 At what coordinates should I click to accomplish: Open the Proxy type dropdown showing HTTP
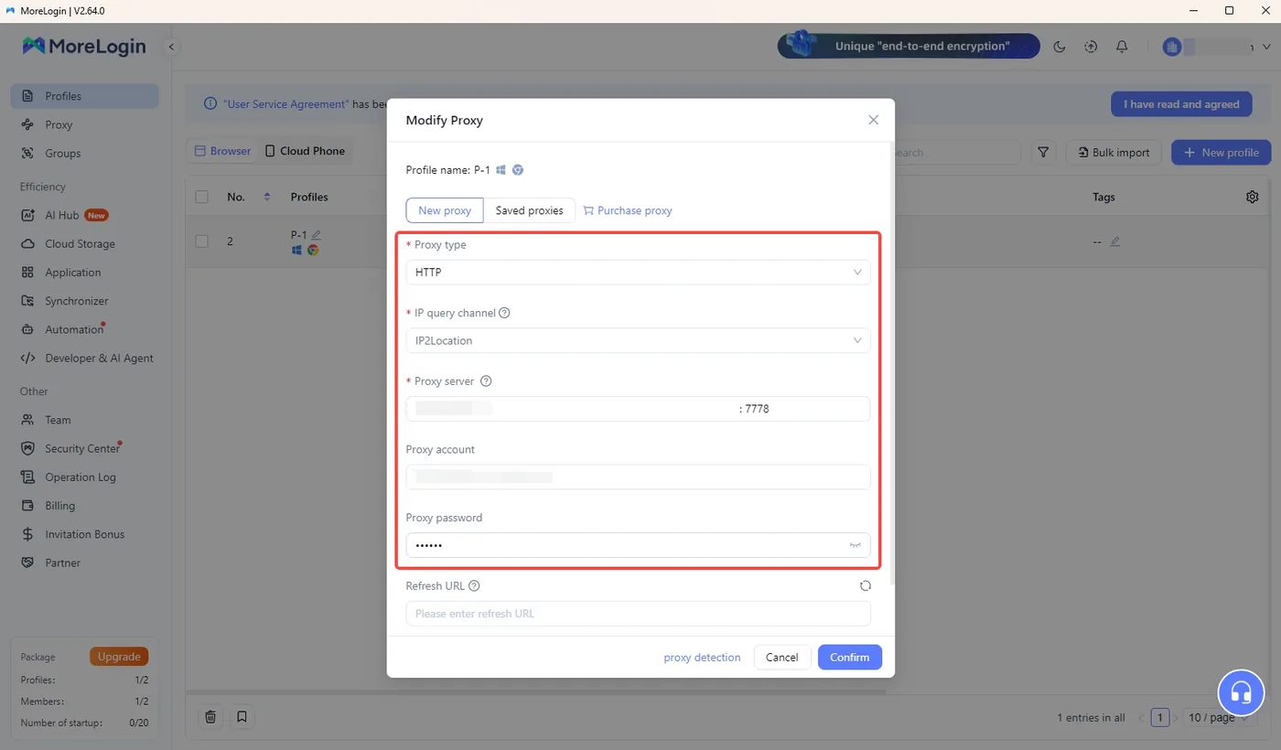[638, 273]
